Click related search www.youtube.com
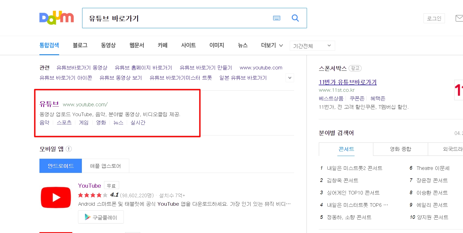 click(x=261, y=68)
